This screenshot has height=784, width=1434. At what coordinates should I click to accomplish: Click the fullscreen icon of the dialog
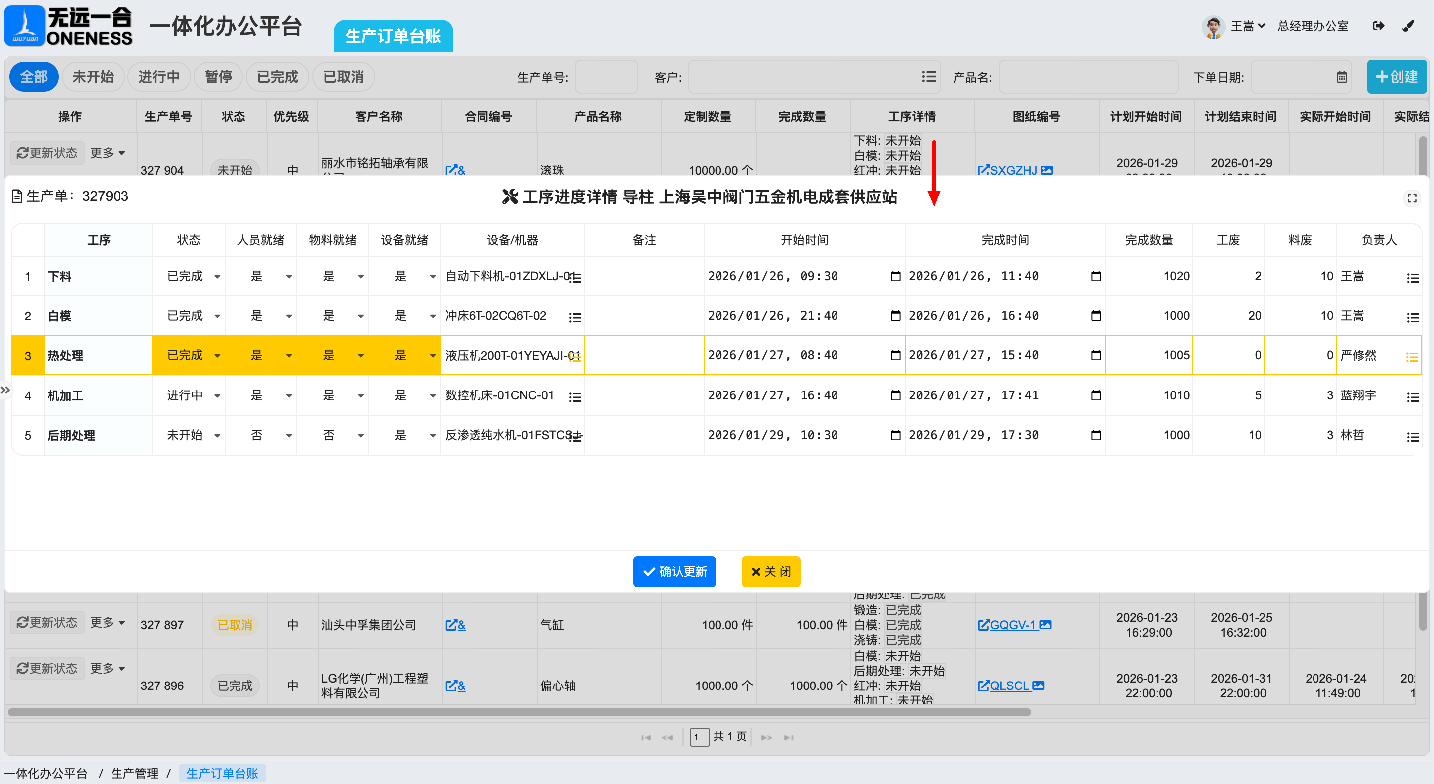click(x=1411, y=198)
